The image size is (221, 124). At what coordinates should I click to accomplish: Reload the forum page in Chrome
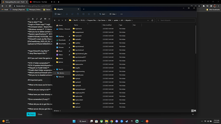(x=10, y=6)
